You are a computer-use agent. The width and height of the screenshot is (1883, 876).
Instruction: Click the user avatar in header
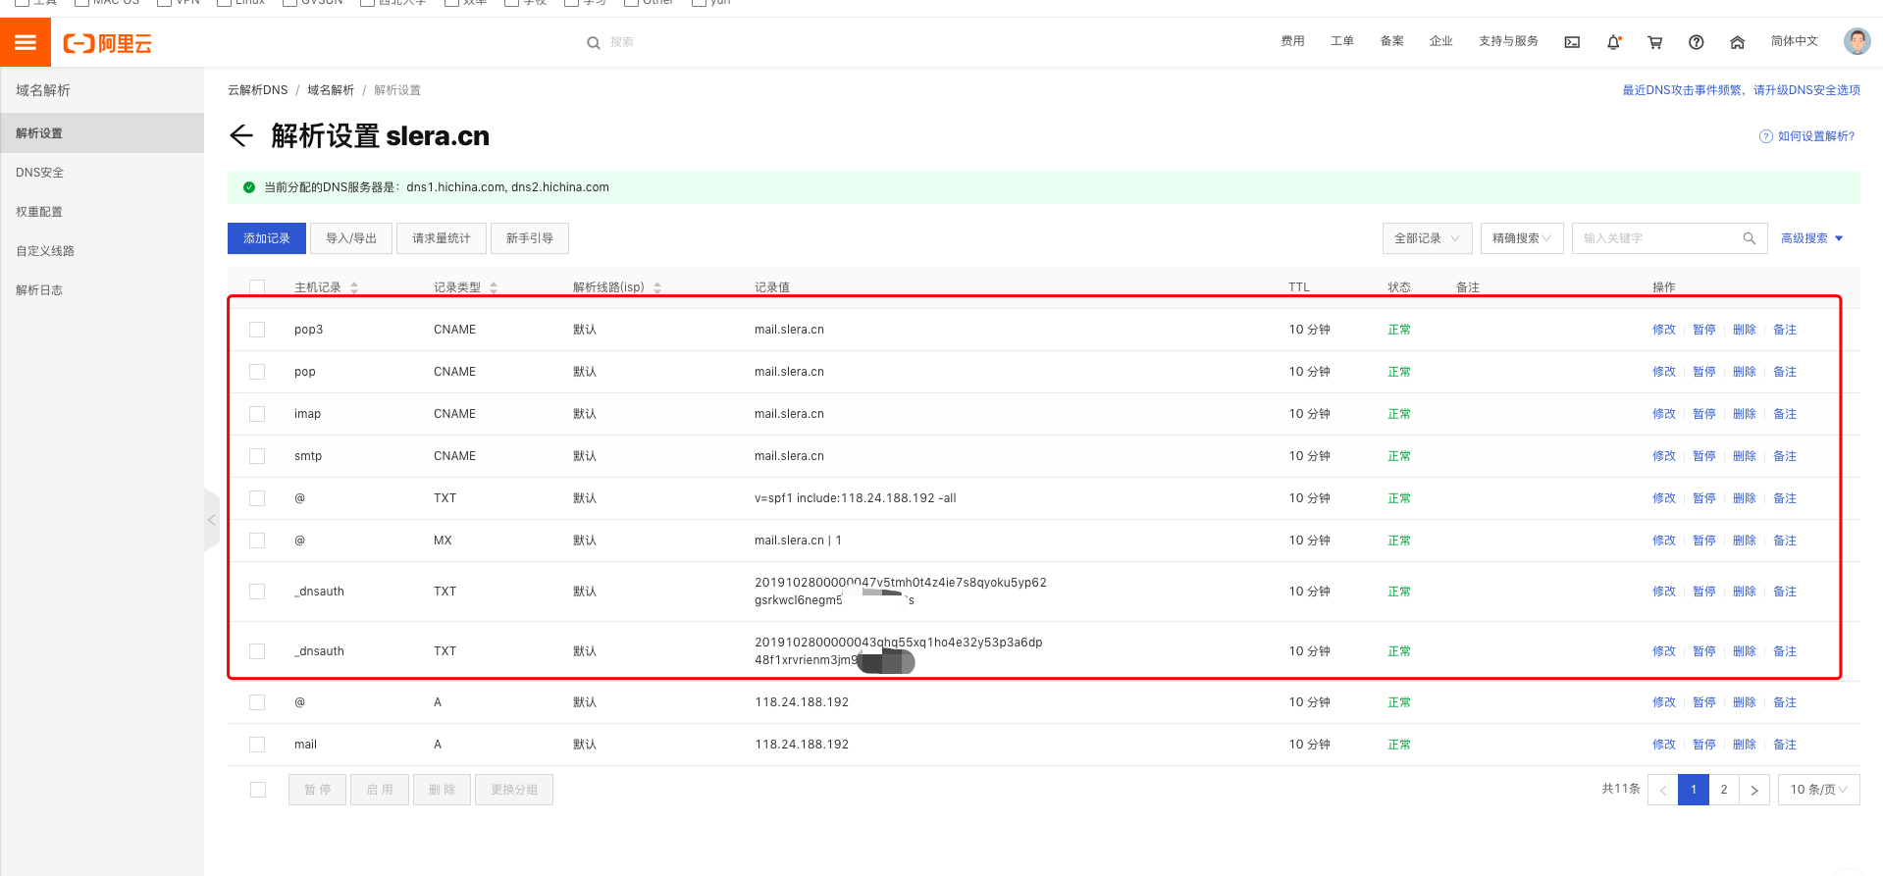[1857, 41]
